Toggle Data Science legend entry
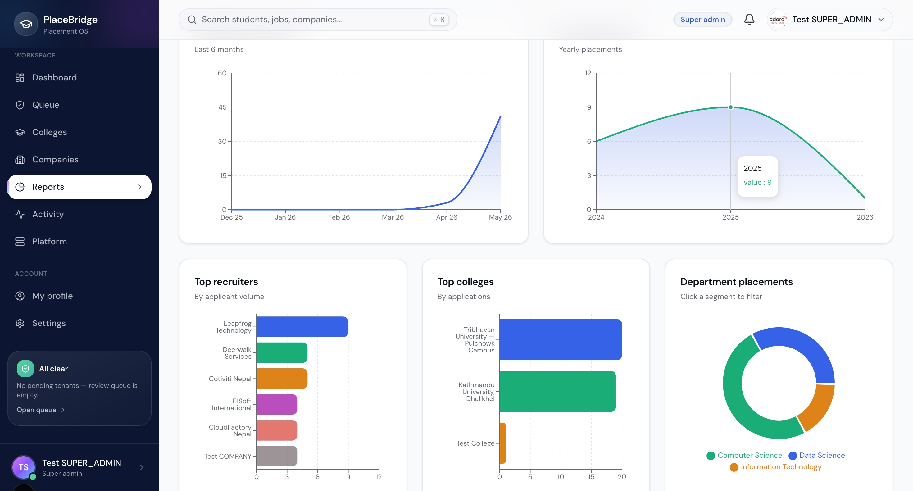This screenshot has width=913, height=491. pos(817,456)
